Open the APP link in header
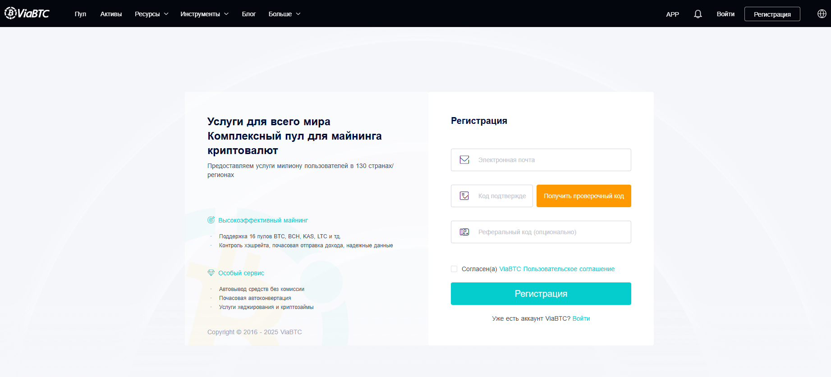831x377 pixels. (672, 14)
